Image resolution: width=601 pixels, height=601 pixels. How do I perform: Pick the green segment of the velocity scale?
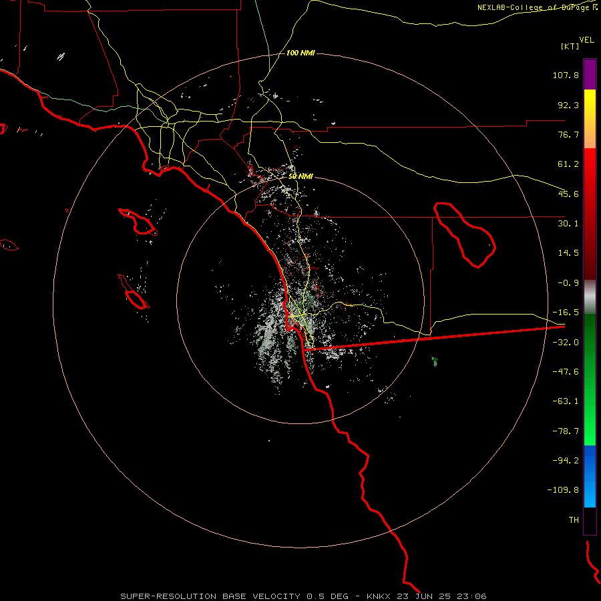click(x=590, y=379)
